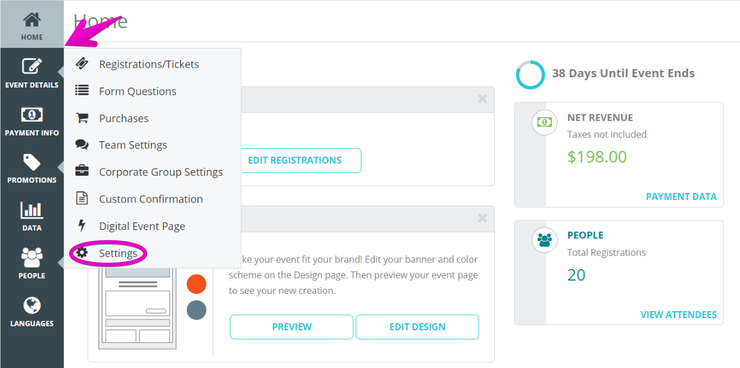Click the NET REVENUE card heading
740x368 pixels.
click(601, 118)
